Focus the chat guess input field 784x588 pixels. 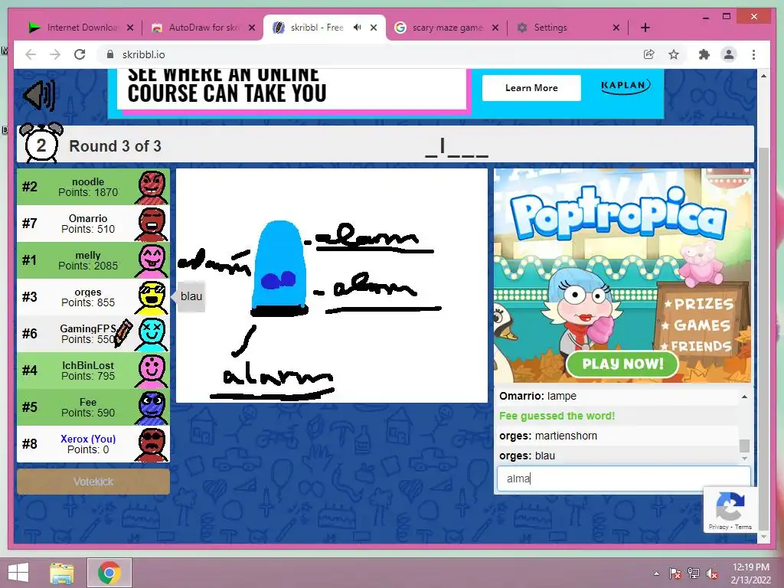pos(623,479)
